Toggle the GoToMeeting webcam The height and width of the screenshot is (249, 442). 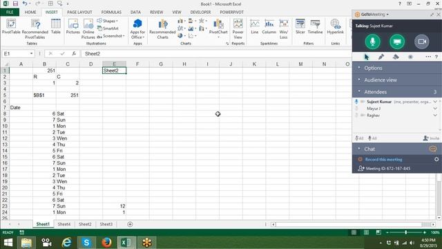[x=422, y=41]
